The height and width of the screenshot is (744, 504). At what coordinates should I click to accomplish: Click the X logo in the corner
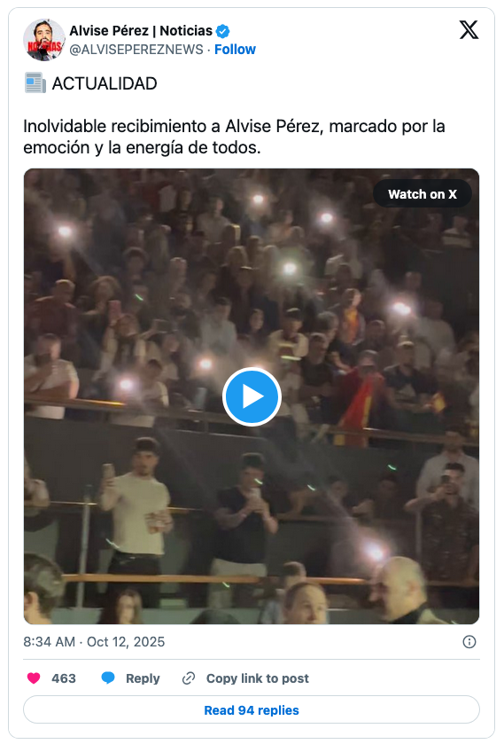pos(469,30)
